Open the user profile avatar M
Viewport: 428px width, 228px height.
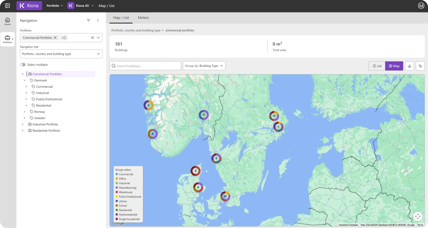(421, 6)
